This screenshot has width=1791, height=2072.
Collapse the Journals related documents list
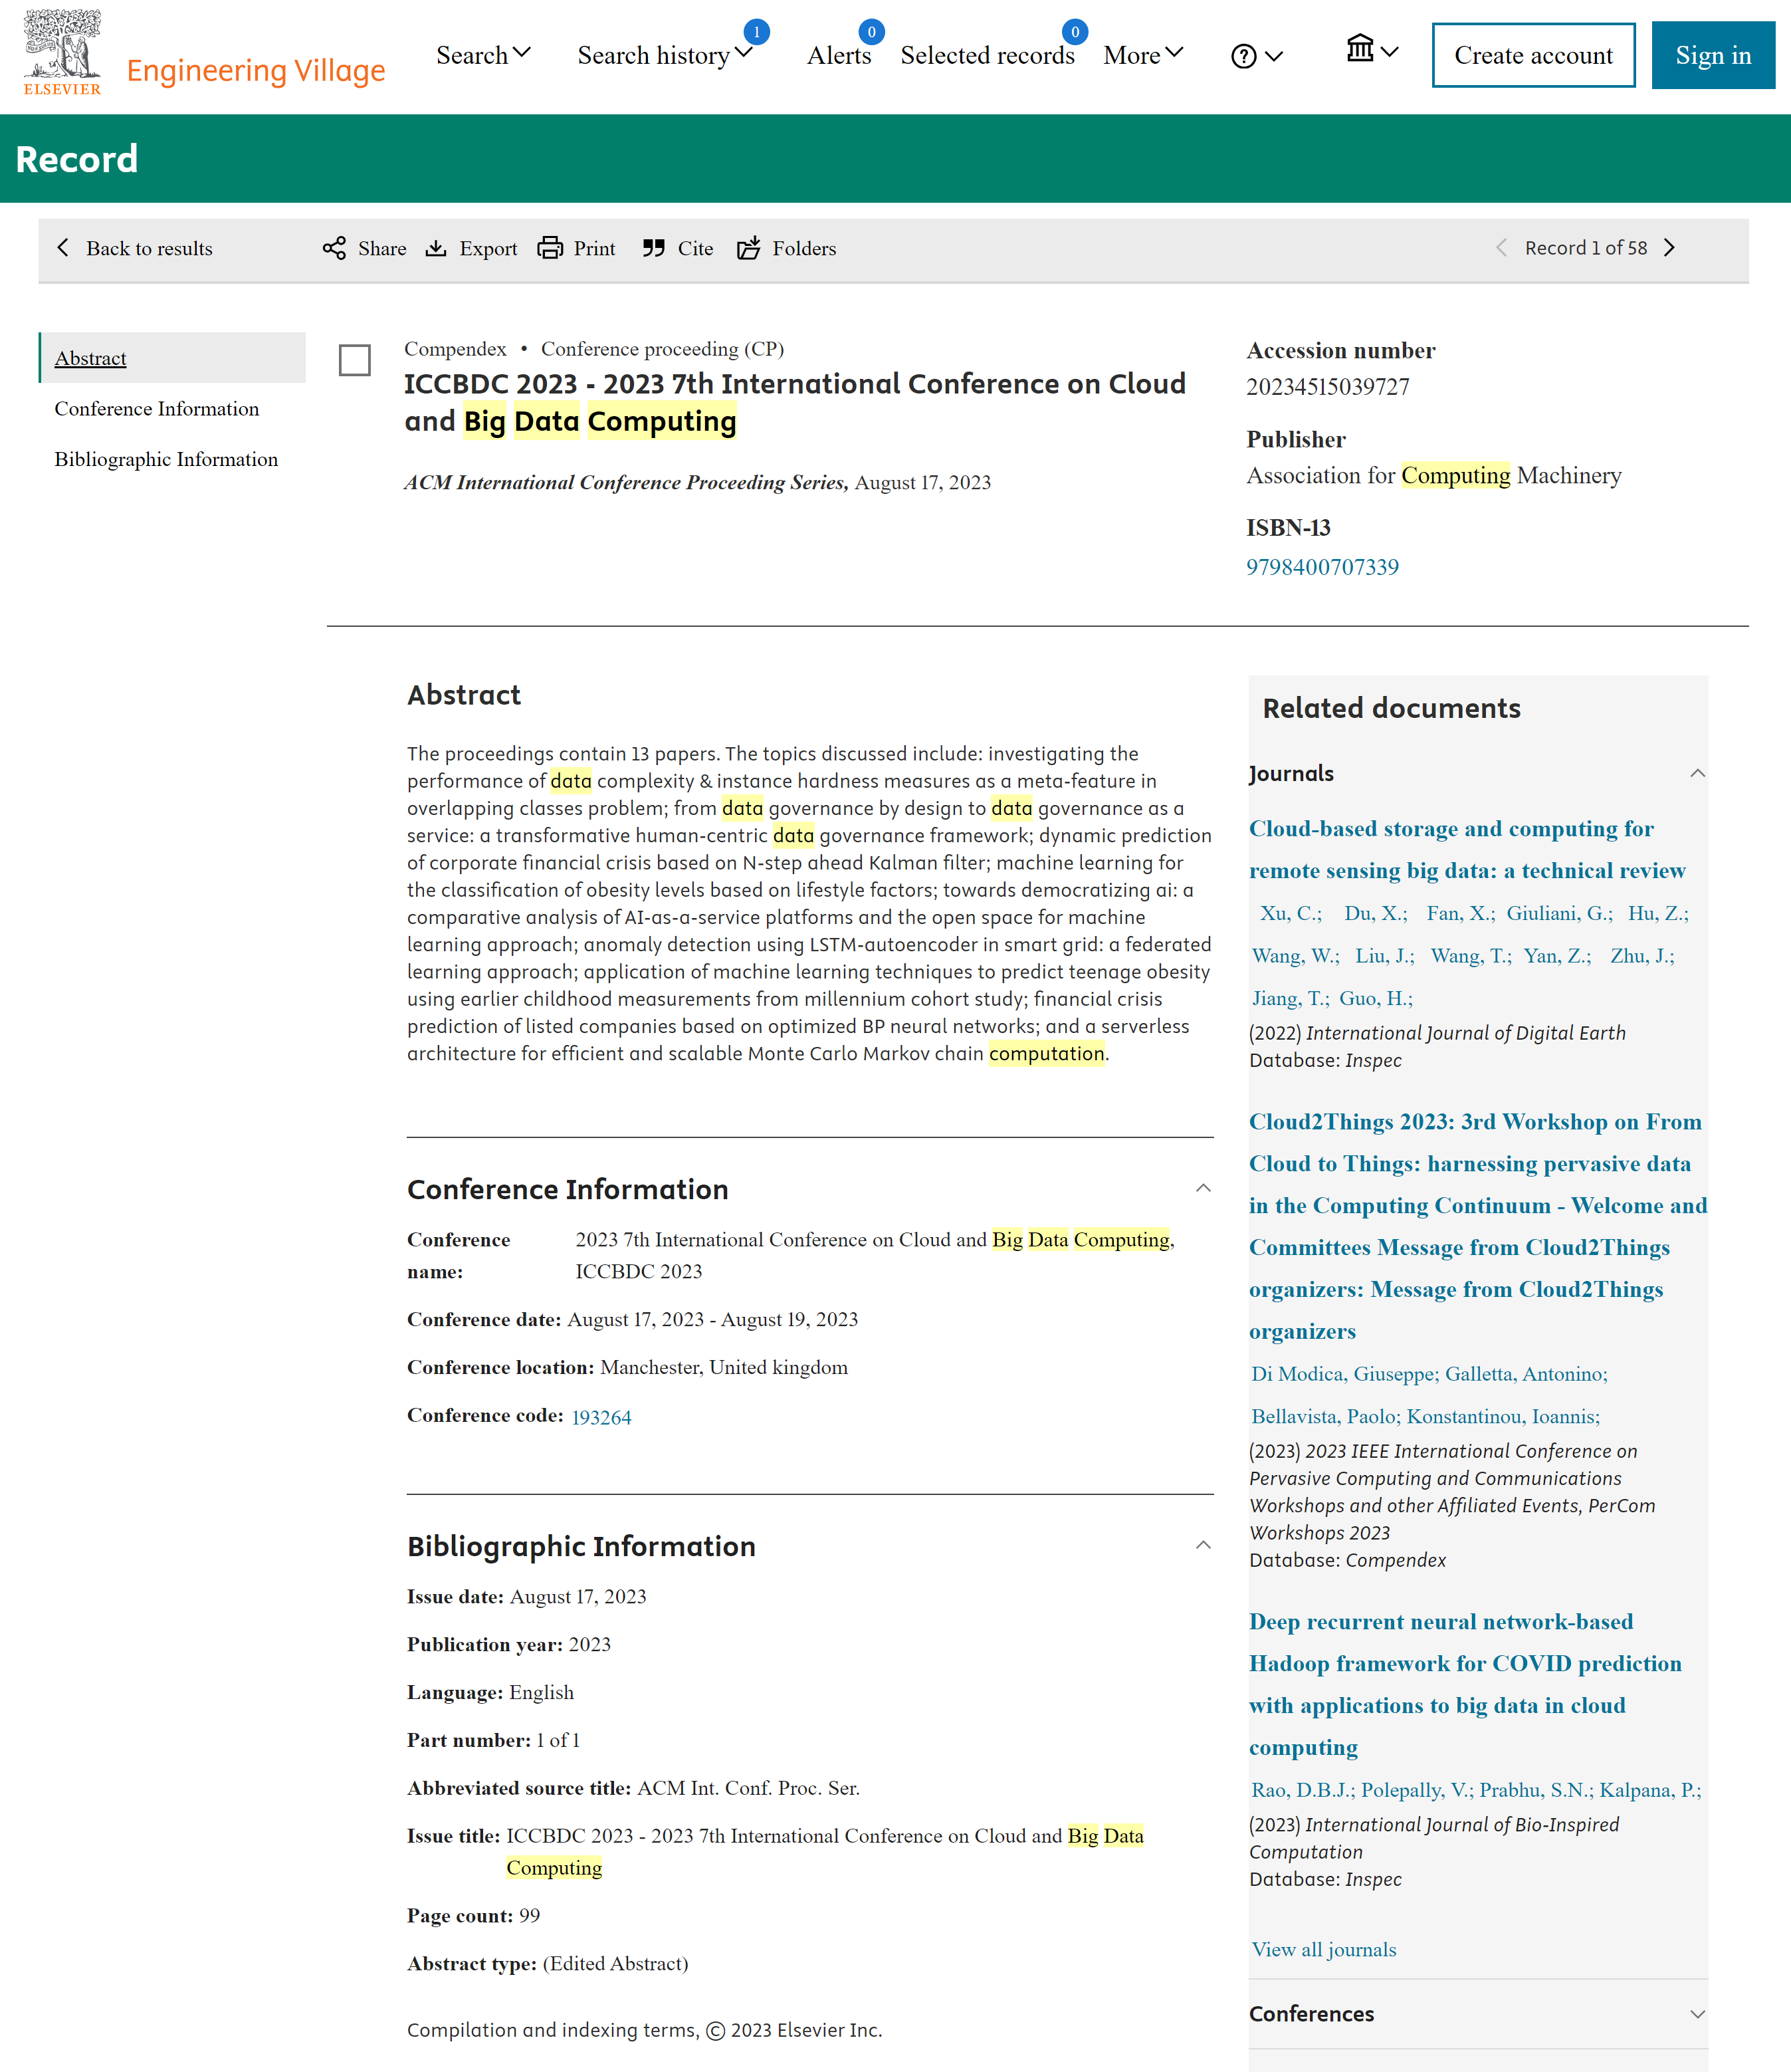click(1697, 773)
